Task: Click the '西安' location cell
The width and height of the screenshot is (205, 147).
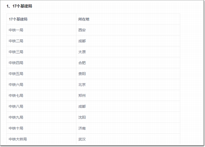Action: tap(128, 30)
